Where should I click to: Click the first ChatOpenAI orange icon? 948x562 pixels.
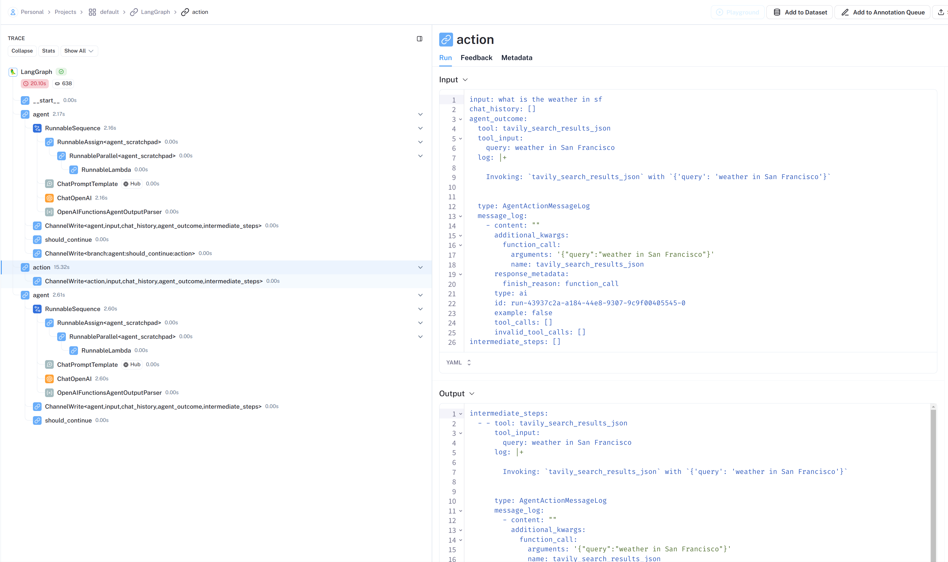[49, 198]
